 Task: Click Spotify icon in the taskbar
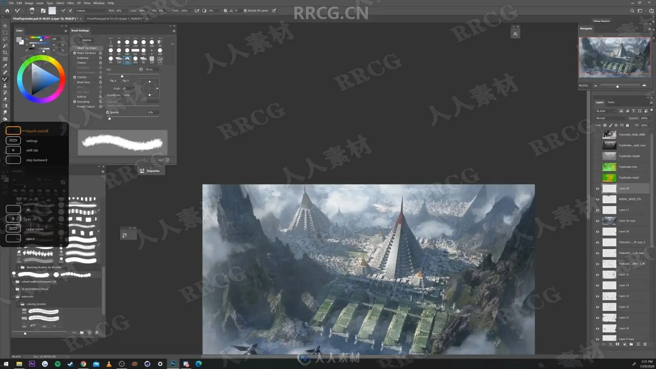point(58,364)
